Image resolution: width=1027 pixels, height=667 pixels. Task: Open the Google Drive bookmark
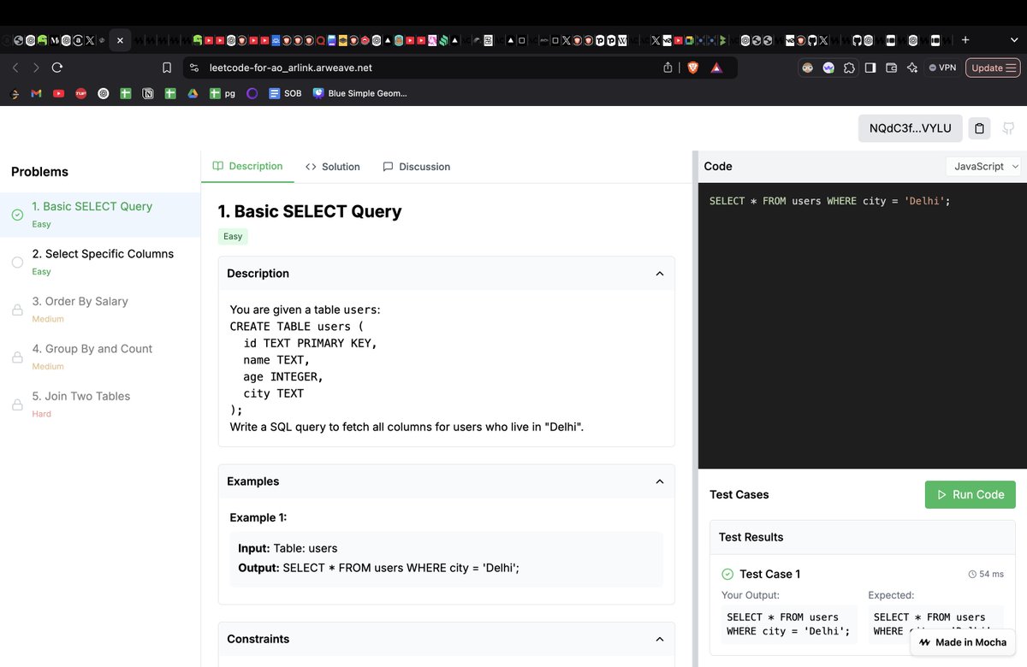(x=193, y=93)
